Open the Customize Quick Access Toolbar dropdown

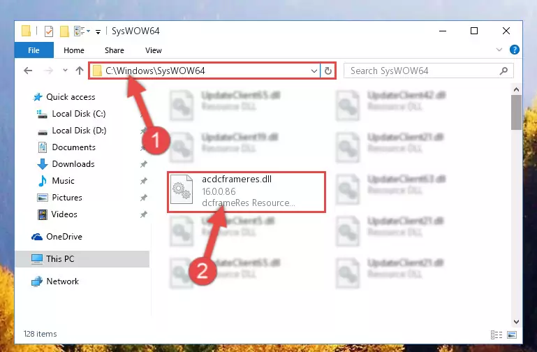point(98,32)
